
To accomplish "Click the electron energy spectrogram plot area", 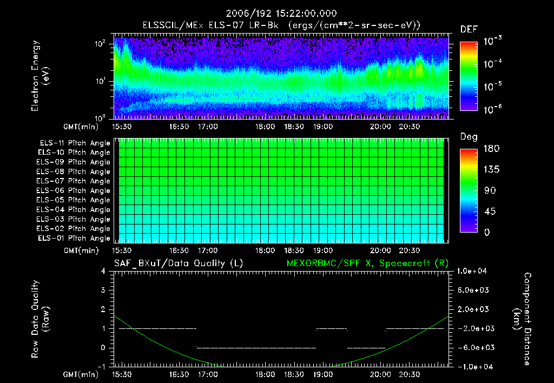I will 281,76.
